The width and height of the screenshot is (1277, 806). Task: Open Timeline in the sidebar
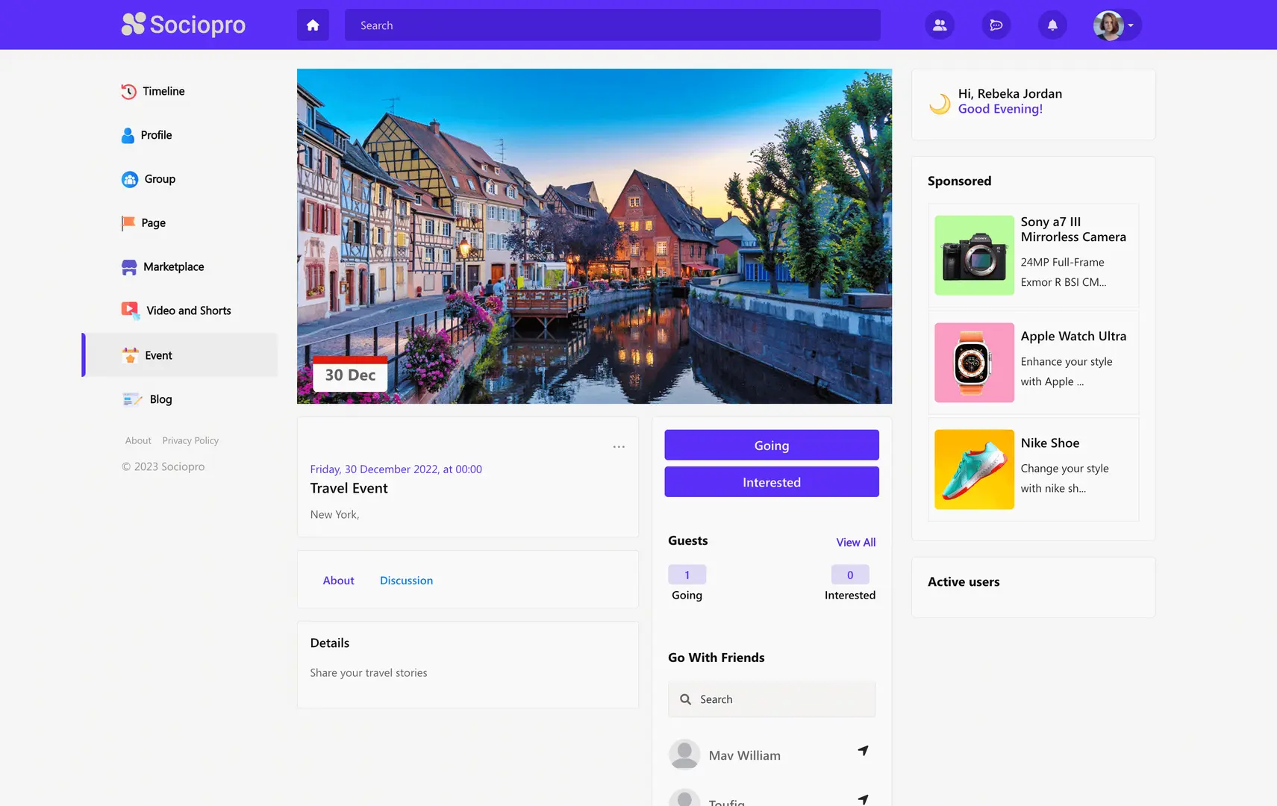163,91
